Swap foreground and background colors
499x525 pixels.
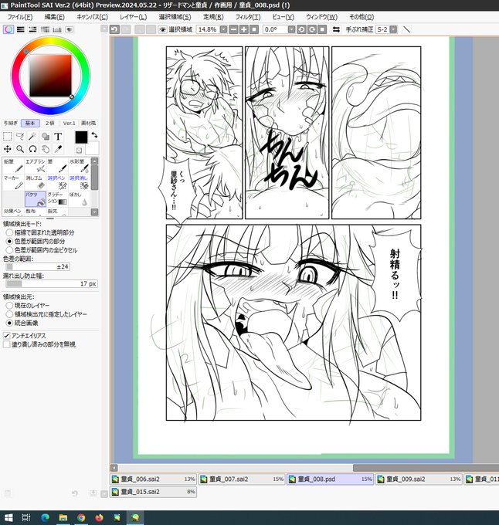tap(95, 135)
